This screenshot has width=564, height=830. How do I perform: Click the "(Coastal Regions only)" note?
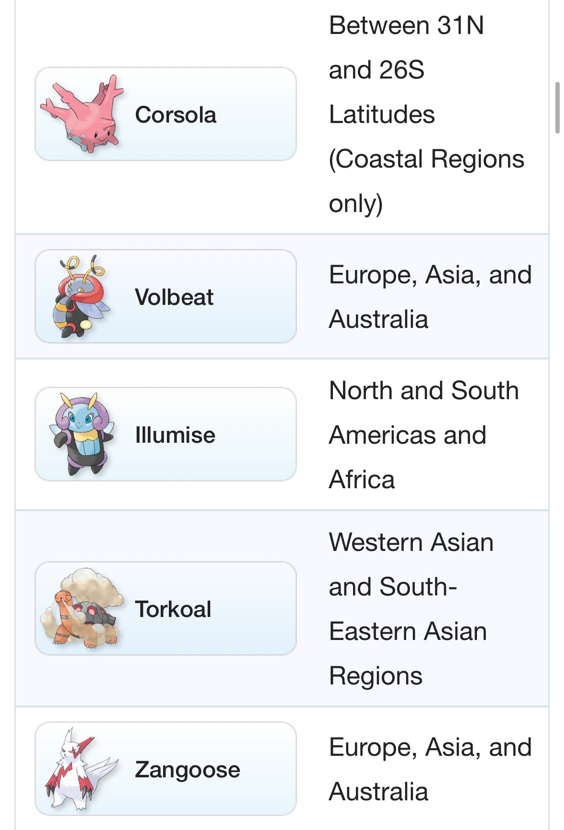coord(426,180)
